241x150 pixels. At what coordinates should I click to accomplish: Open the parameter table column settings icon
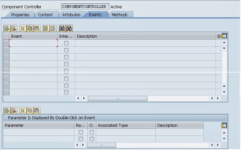click(224, 125)
